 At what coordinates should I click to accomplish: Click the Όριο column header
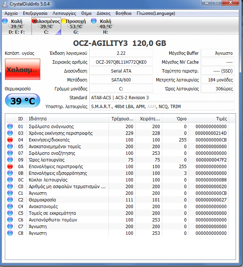tap(175, 119)
